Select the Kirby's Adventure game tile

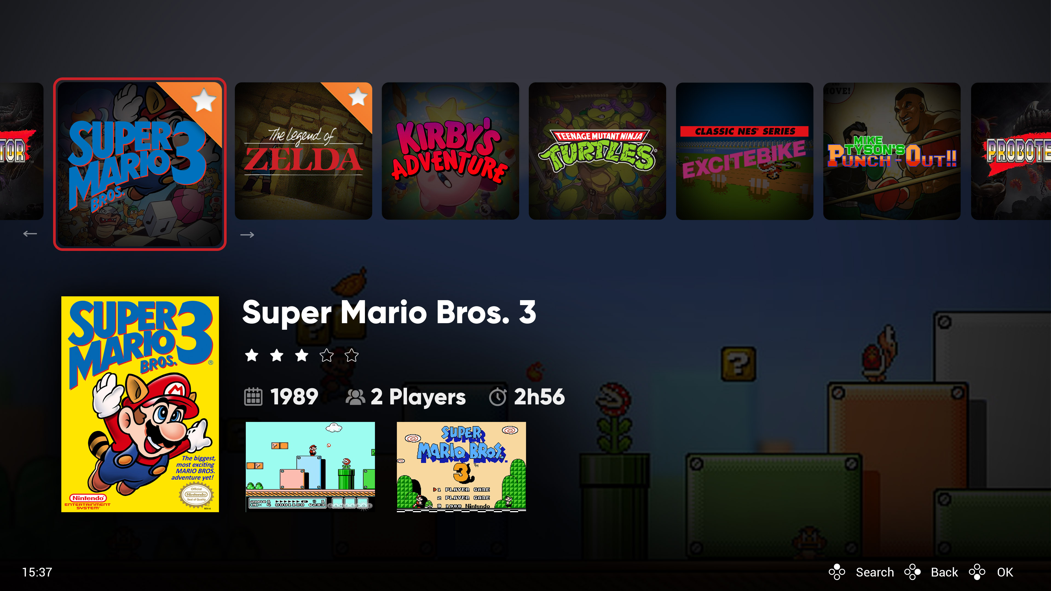click(x=450, y=151)
